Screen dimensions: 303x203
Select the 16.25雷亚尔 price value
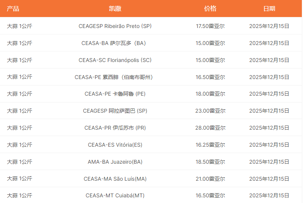(x=210, y=145)
